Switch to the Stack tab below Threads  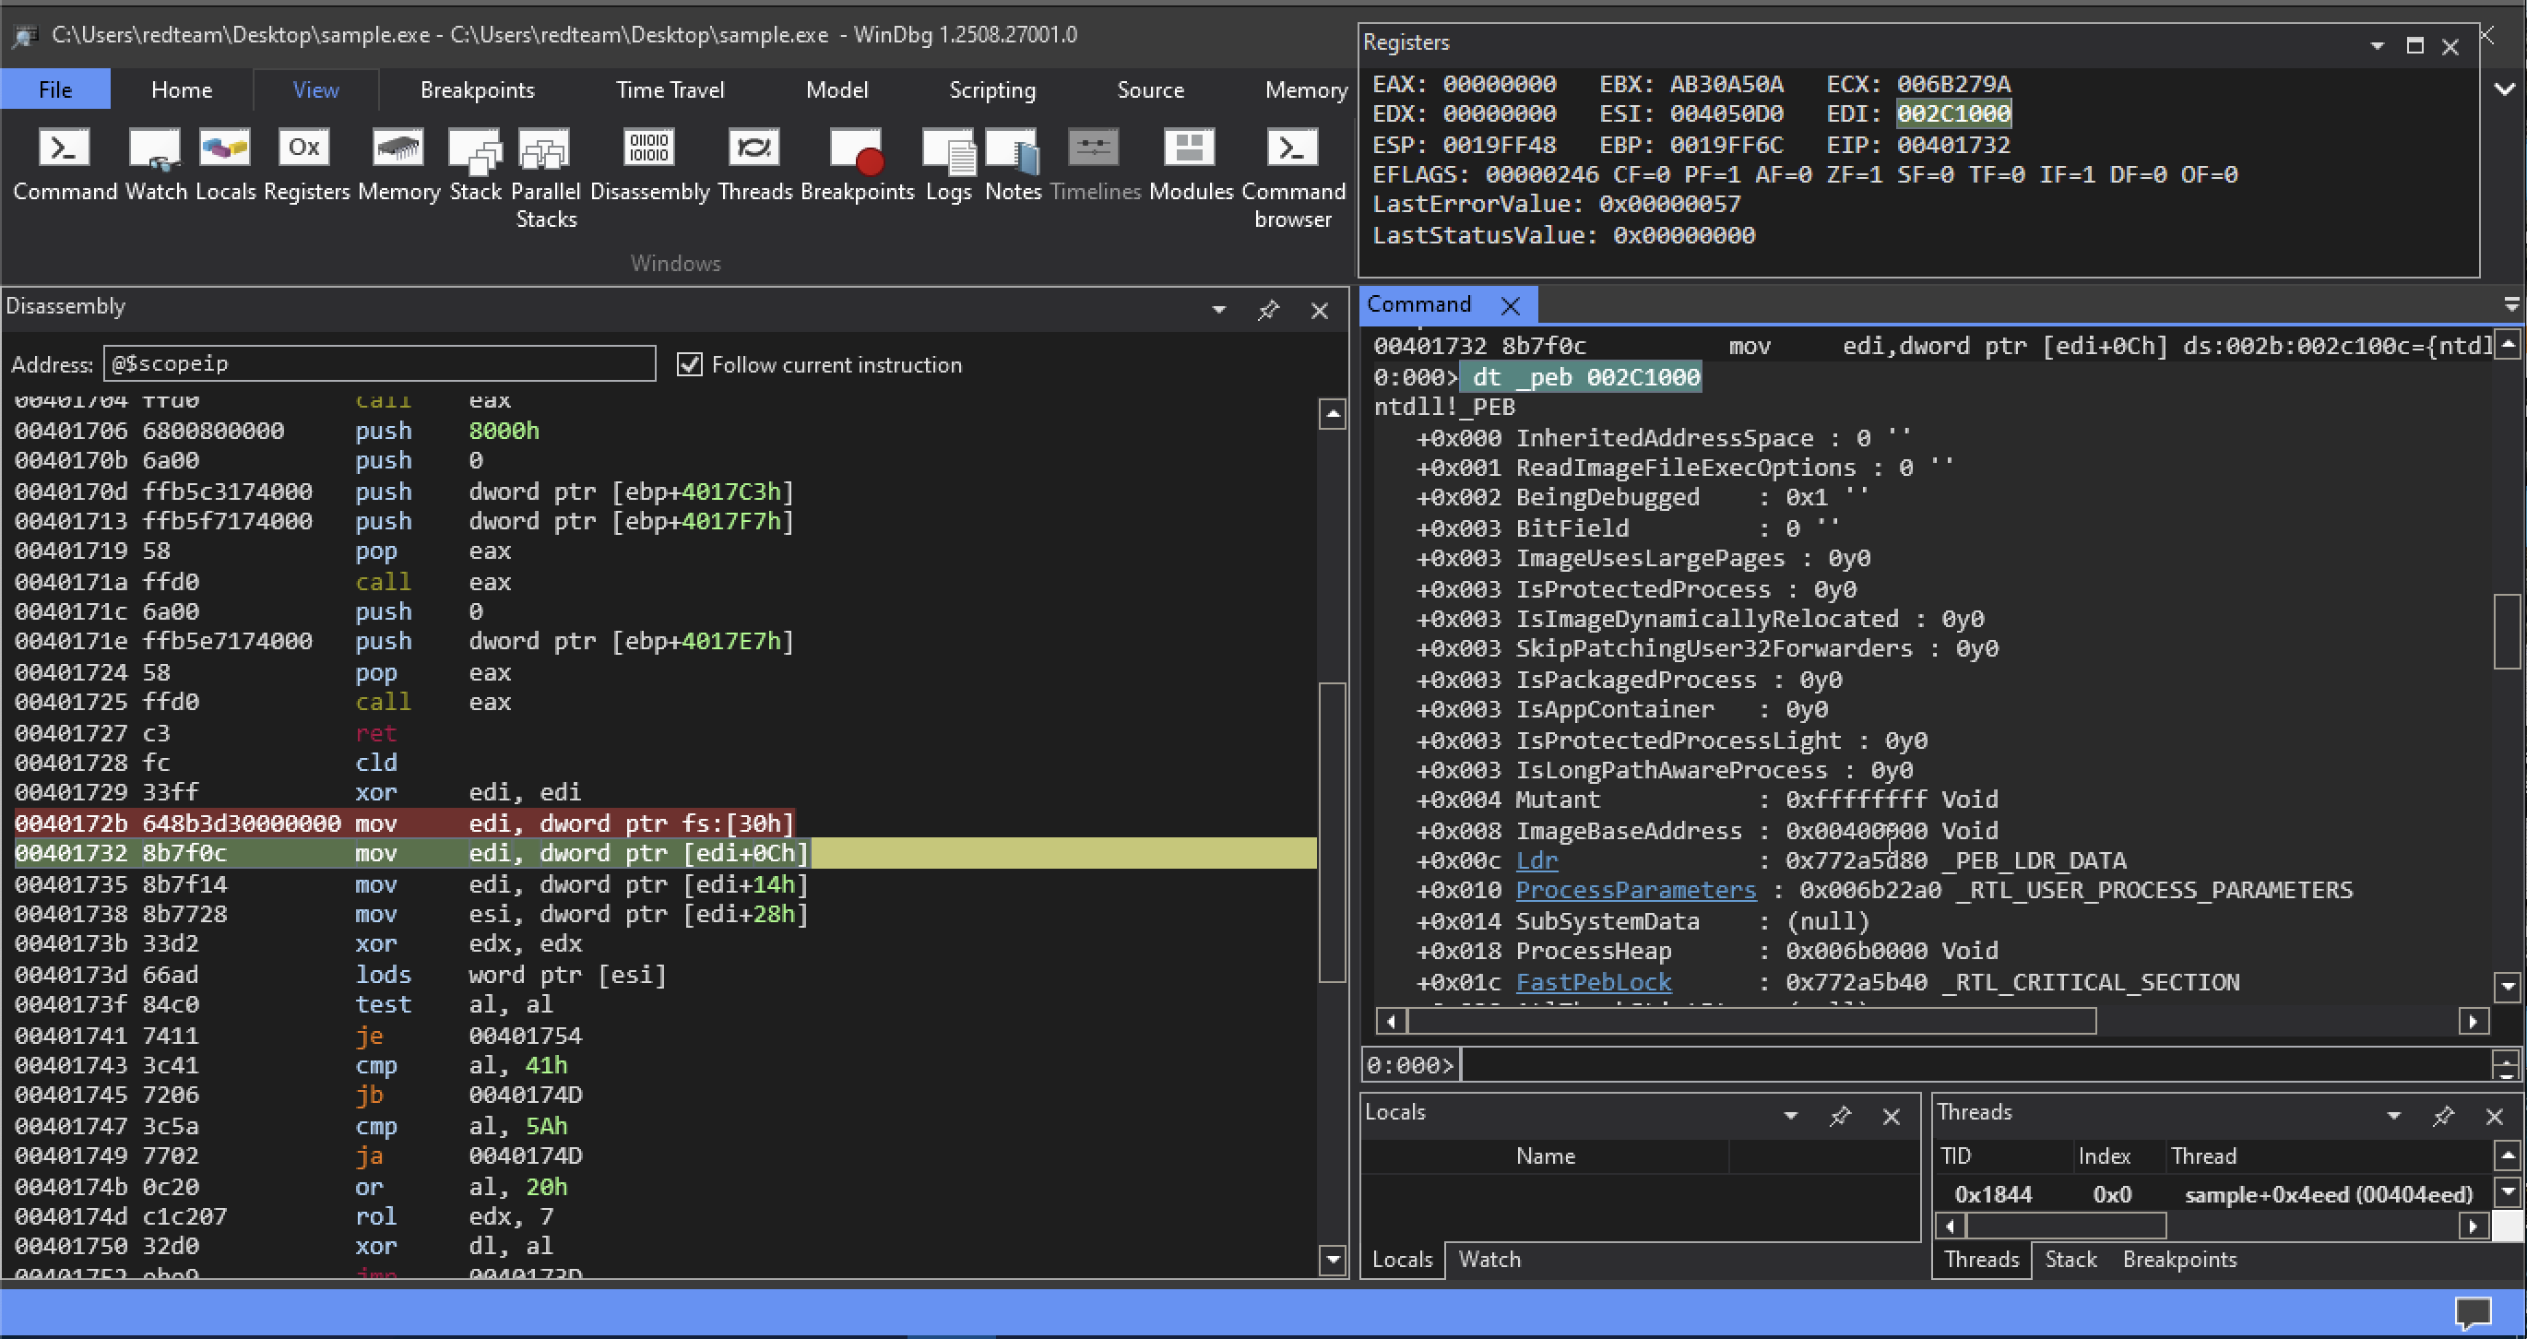coord(2070,1260)
